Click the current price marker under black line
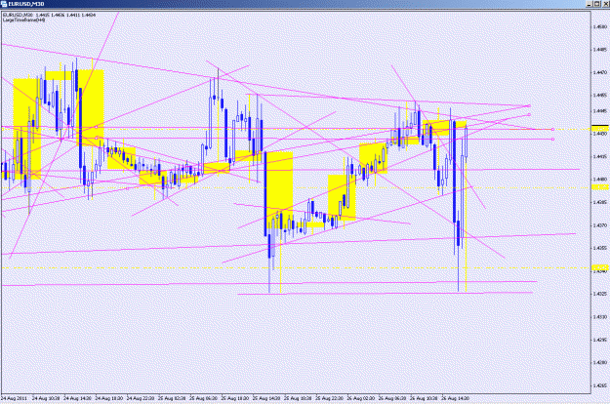The height and width of the screenshot is (404, 610). click(599, 129)
